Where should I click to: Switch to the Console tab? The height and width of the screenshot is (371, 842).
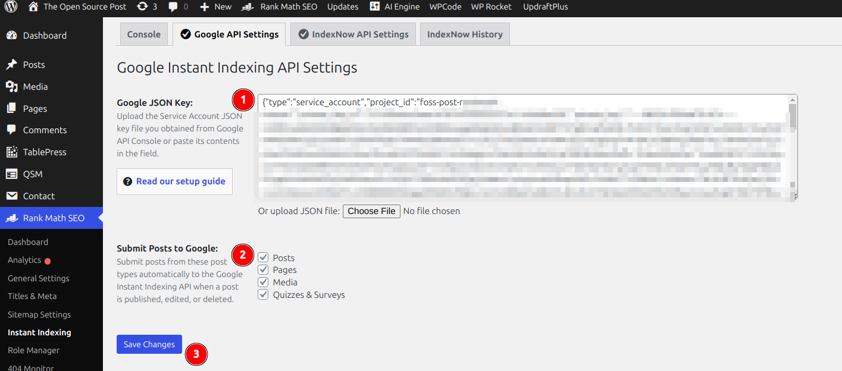tap(143, 34)
